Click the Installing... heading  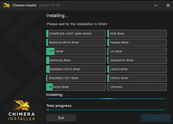57,16
